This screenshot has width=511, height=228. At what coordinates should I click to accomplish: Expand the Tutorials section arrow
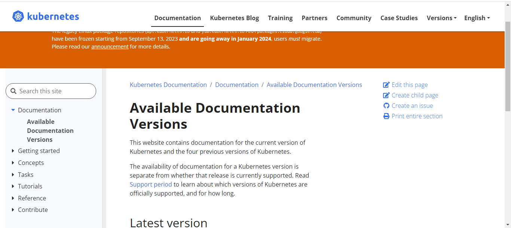click(13, 186)
